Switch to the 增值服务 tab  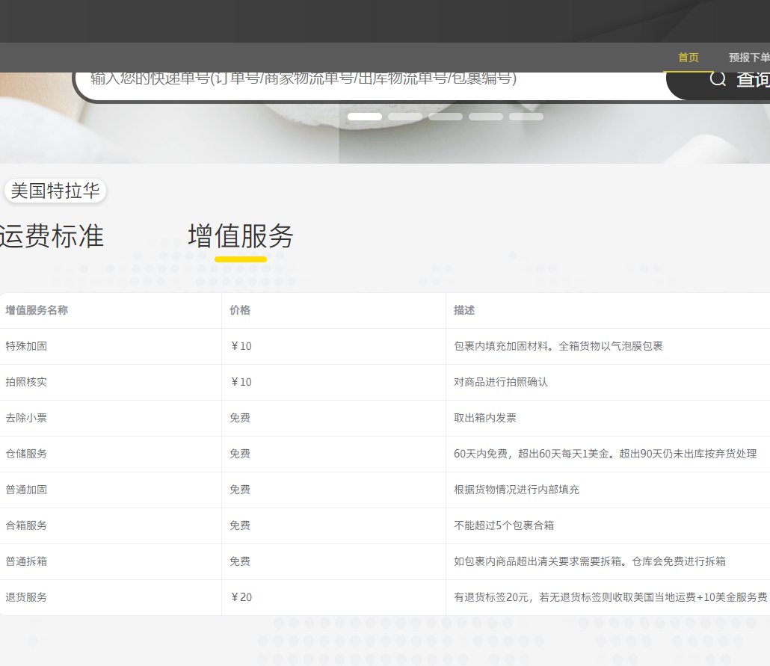241,235
